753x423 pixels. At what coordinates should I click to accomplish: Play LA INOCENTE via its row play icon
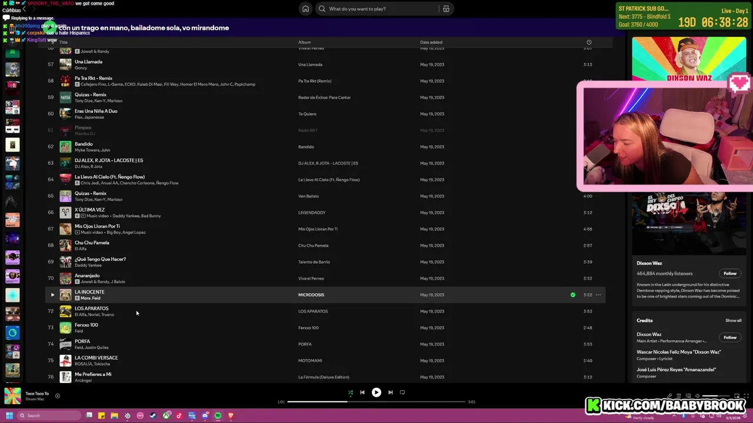click(x=52, y=295)
